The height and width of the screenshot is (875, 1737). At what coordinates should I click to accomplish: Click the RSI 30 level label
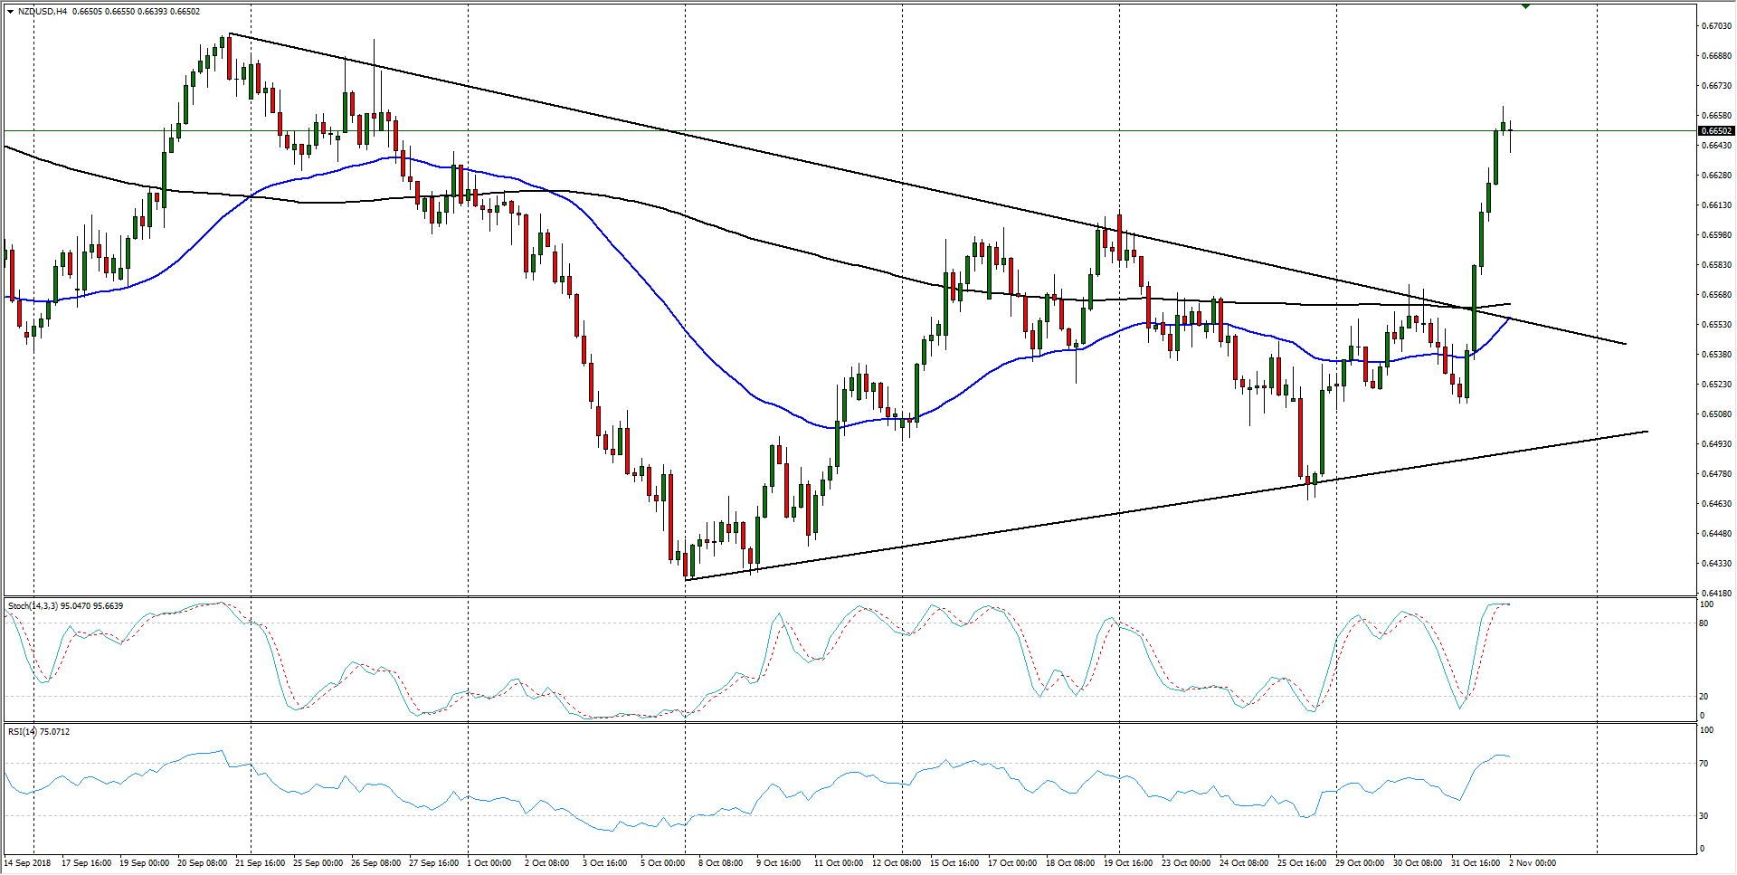point(1704,816)
